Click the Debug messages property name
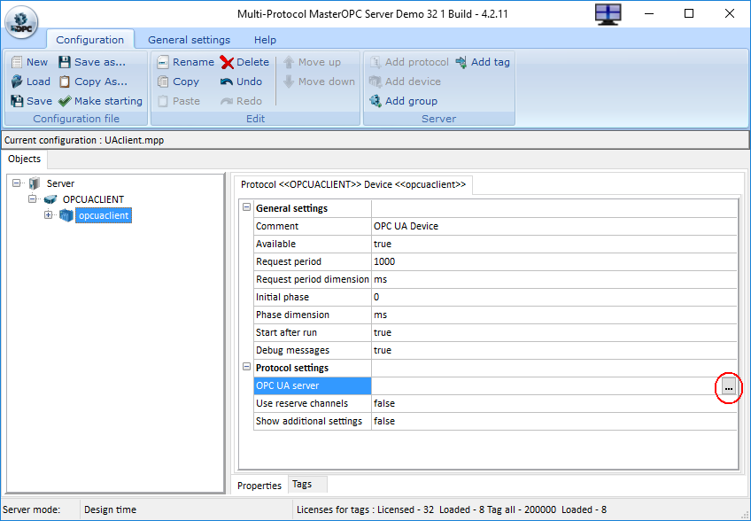The width and height of the screenshot is (751, 521). tap(313, 350)
